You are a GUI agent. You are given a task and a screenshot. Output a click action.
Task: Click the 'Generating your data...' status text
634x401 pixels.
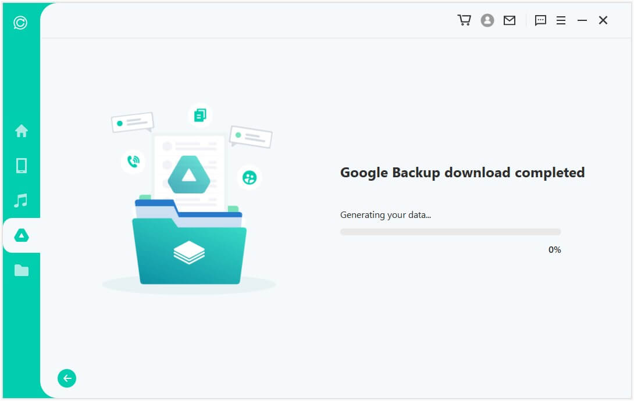click(385, 215)
